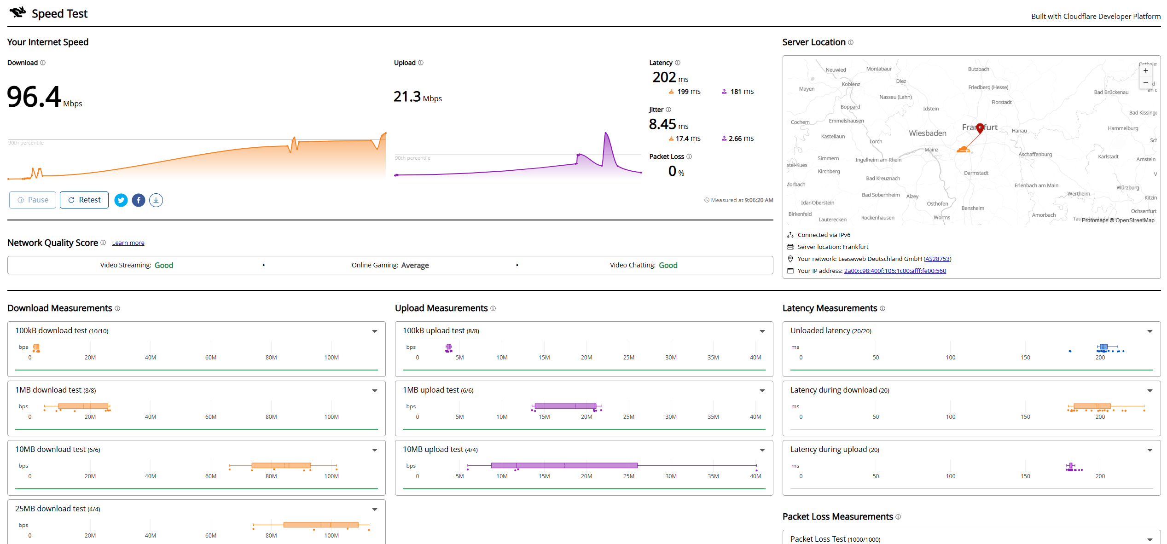Expand Latency during upload details
The height and width of the screenshot is (544, 1167).
1150,450
